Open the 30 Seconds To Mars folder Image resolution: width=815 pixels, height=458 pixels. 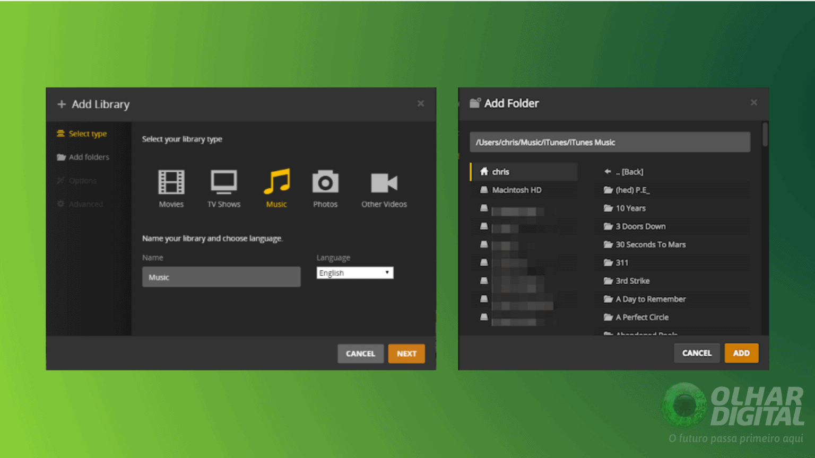click(x=645, y=244)
